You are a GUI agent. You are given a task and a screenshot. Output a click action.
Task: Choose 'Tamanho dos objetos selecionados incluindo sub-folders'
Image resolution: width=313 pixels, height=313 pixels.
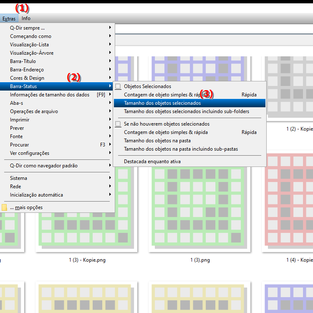pos(186,111)
